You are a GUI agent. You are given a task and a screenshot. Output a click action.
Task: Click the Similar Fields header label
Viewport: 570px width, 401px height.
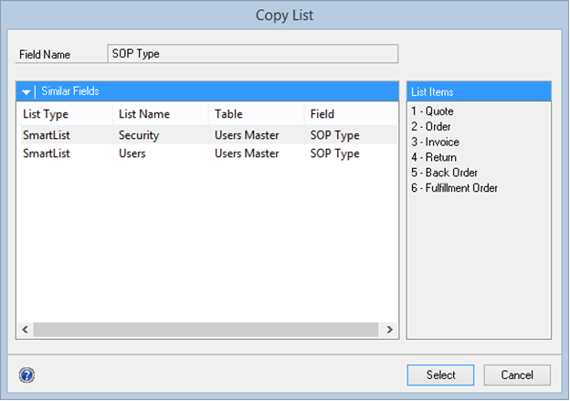[70, 91]
